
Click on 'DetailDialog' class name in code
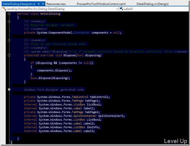(x=50, y=14)
